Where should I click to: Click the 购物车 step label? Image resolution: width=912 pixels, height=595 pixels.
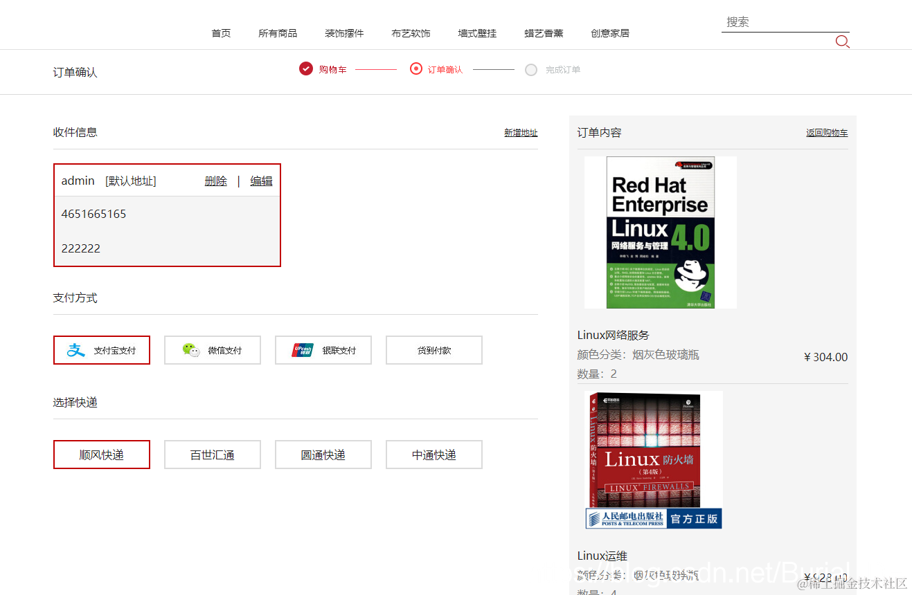tap(332, 70)
